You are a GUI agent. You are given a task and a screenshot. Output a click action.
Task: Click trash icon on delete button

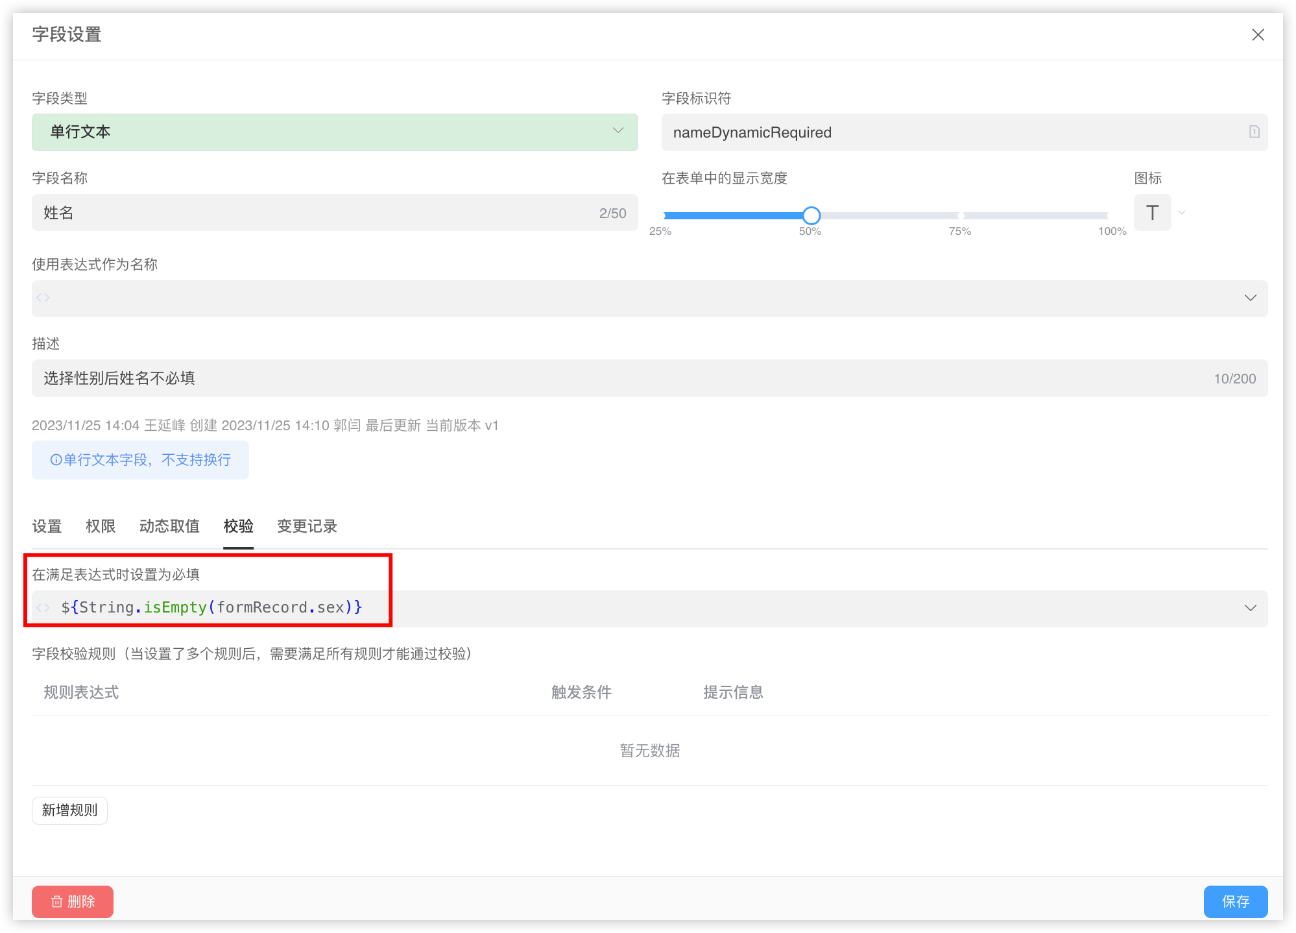57,902
